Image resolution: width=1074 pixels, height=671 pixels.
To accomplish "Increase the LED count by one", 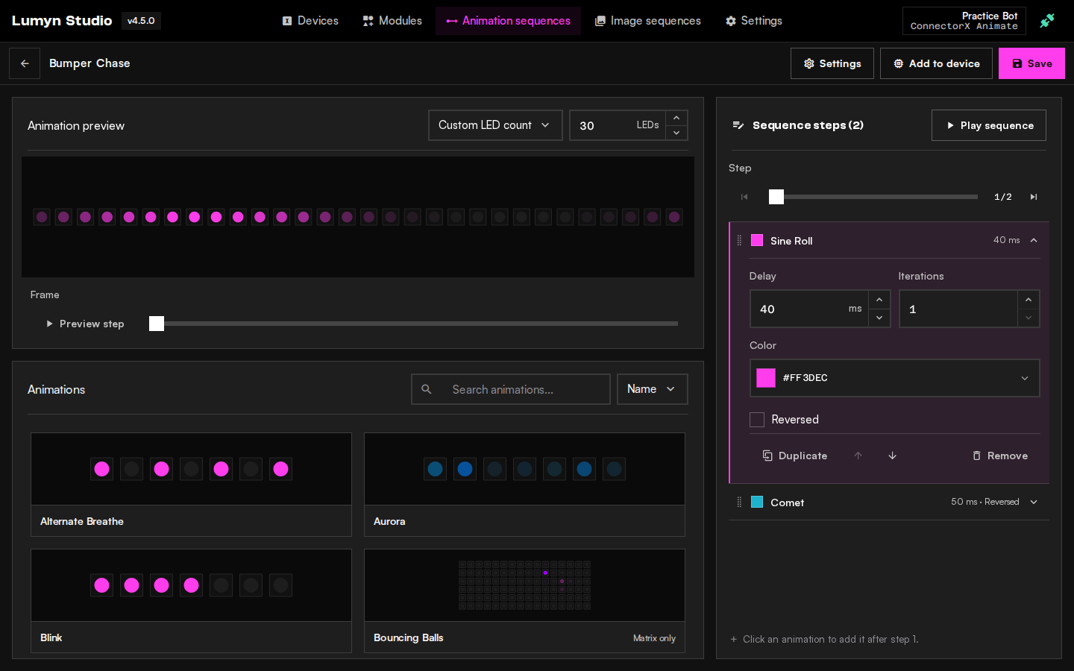I will 676,118.
